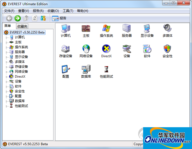Select 数据库 in the left tree
Screen dimensions: 192x149
coord(20,101)
